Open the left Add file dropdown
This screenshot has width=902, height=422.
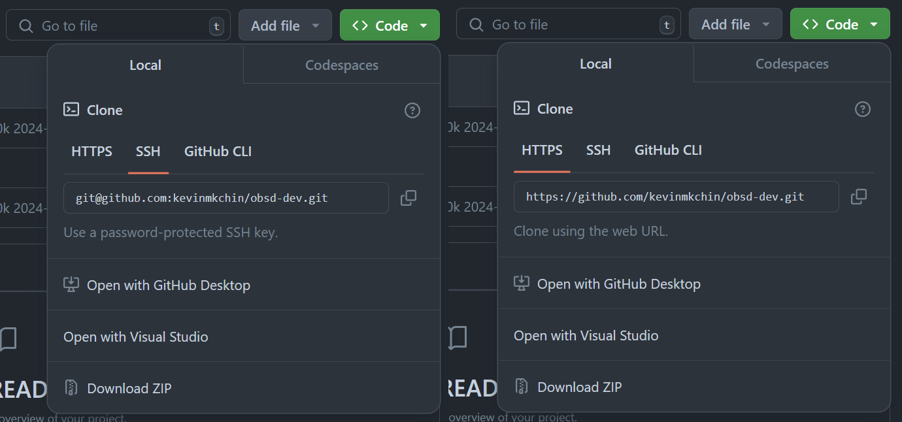pos(285,25)
